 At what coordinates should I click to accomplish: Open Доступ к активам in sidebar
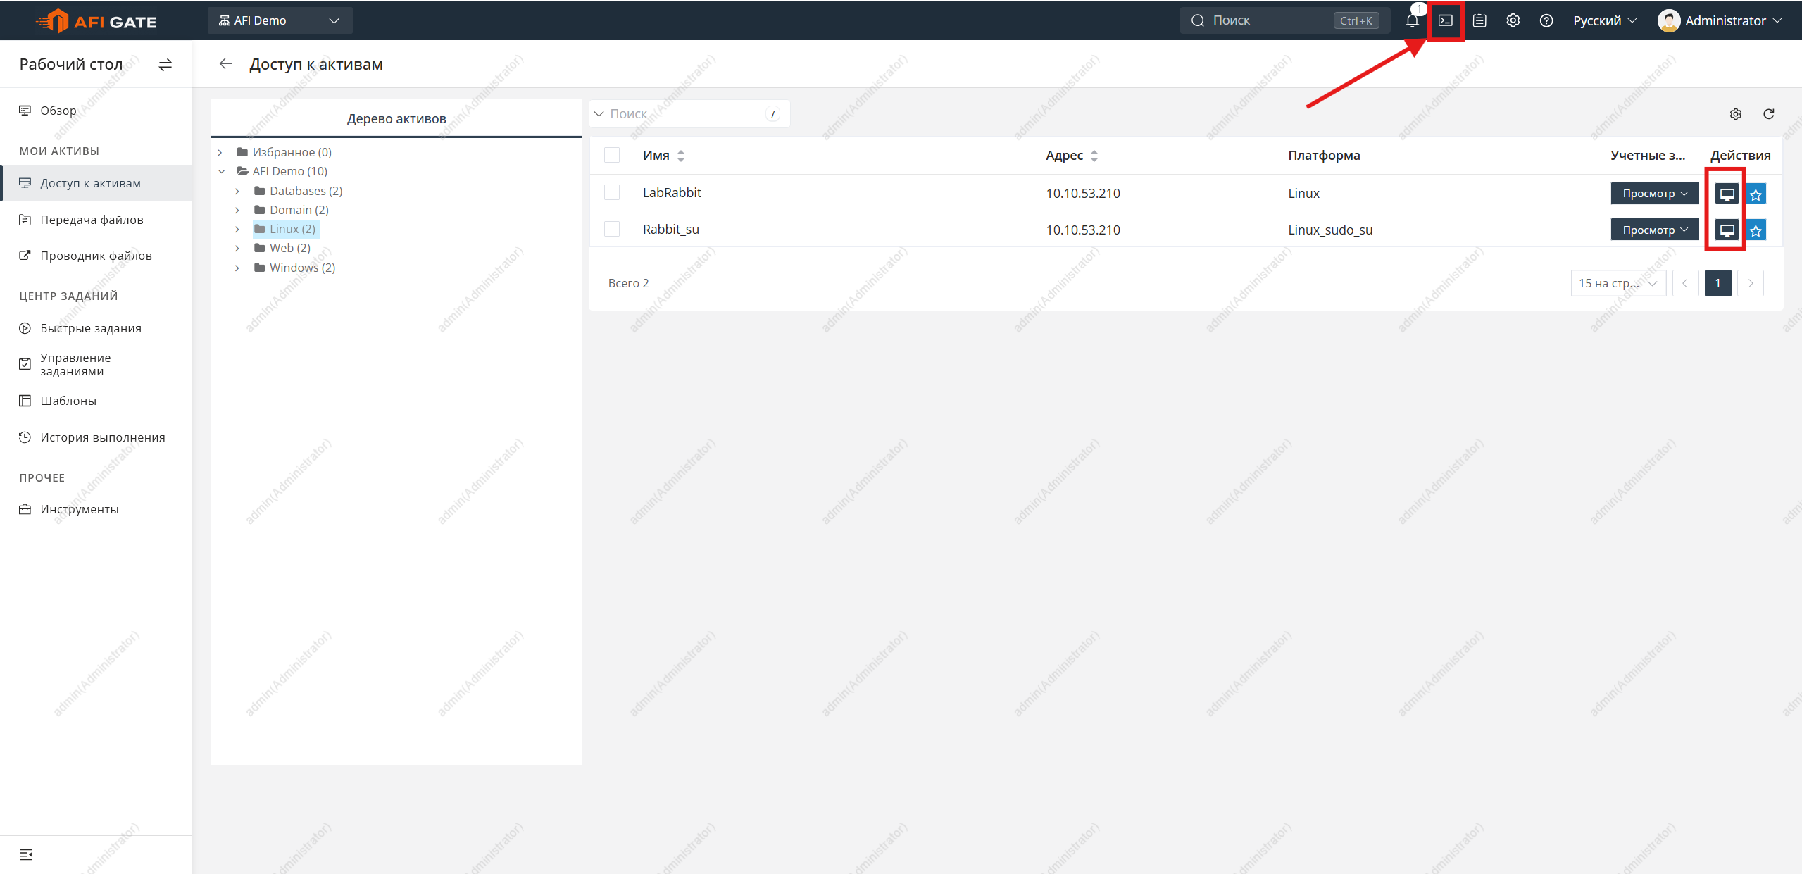96,183
